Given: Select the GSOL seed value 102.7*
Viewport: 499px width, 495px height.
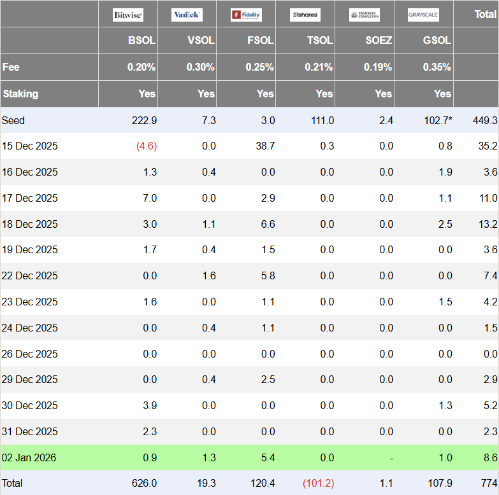Looking at the screenshot, I should pos(438,120).
